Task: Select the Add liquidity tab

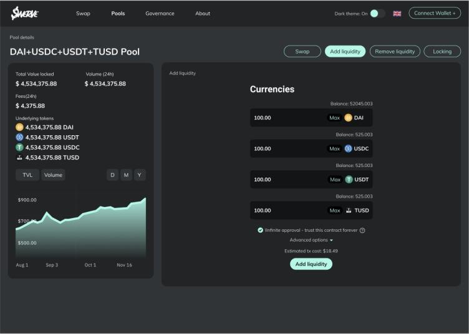Action: [345, 51]
